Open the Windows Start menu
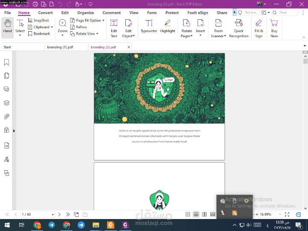The width and height of the screenshot is (308, 231). (x=7, y=225)
